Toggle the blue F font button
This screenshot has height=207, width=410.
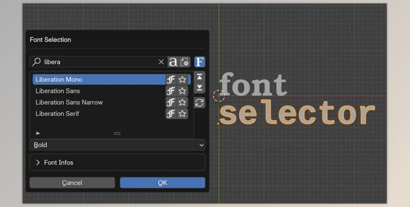tap(200, 62)
